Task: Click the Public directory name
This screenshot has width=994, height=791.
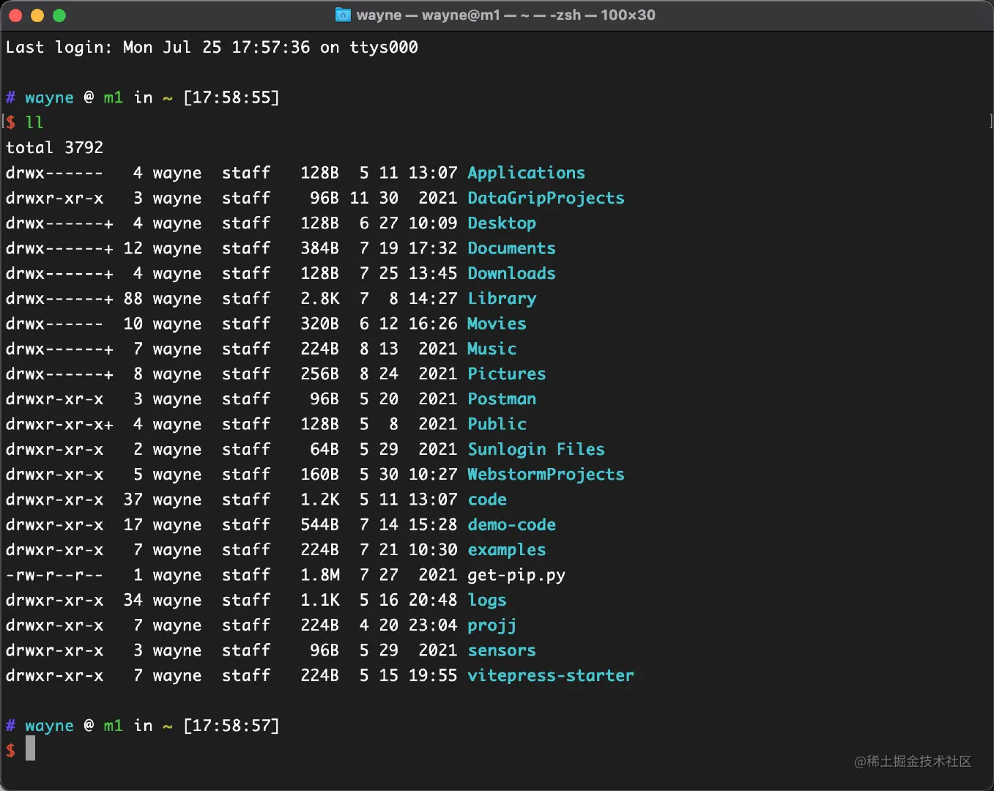Action: coord(497,424)
